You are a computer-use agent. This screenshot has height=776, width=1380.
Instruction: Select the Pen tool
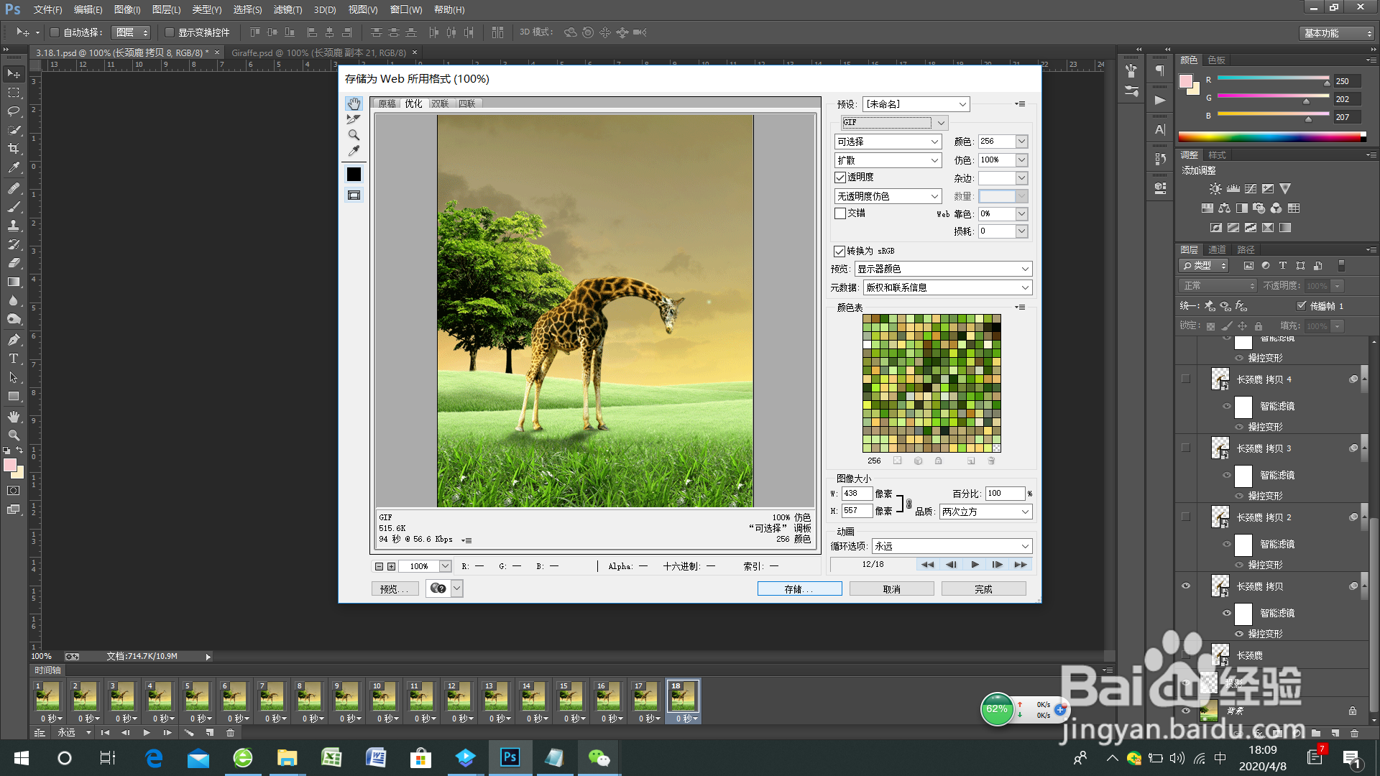pos(14,340)
